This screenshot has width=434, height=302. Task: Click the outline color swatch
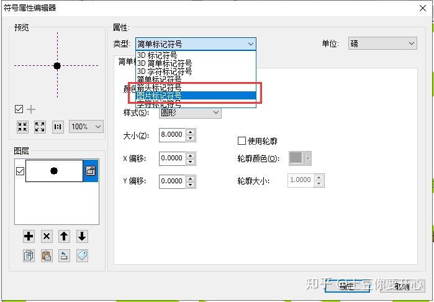coord(296,158)
